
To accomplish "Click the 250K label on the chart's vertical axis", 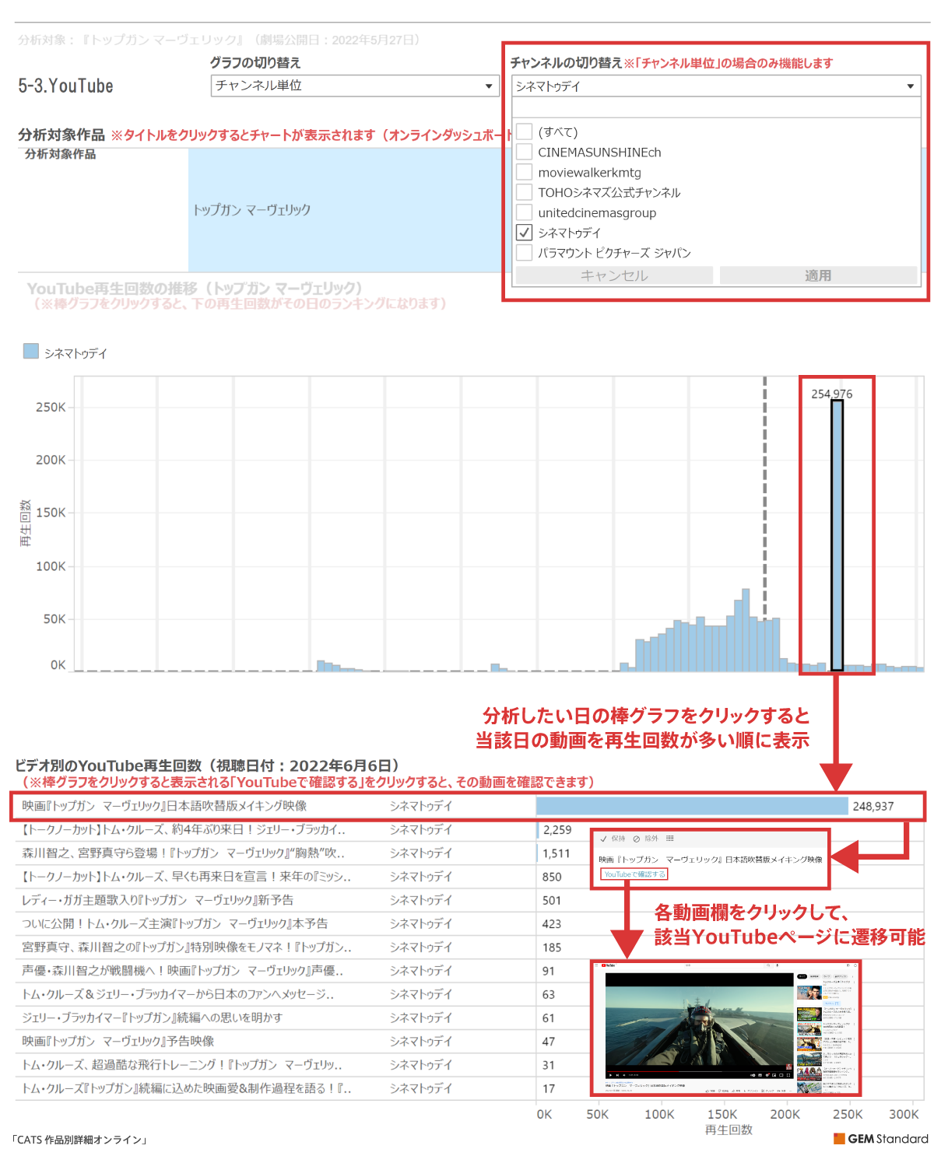I will point(51,407).
